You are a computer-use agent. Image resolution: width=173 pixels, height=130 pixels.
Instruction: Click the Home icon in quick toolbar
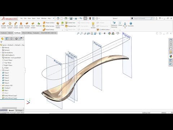pyautogui.click(x=58, y=18)
